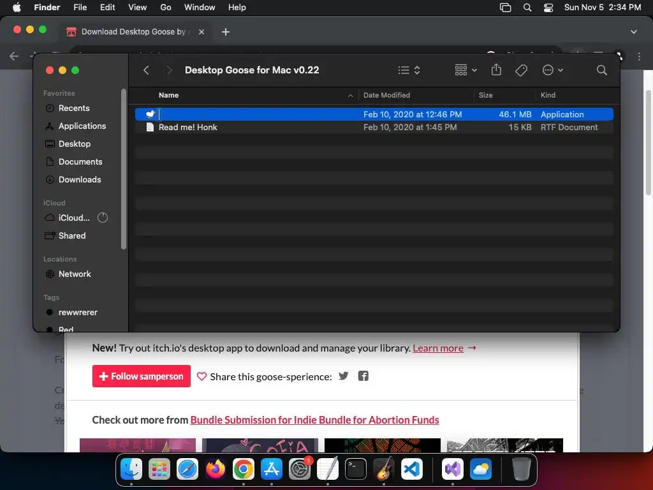The height and width of the screenshot is (490, 653).
Task: Open the View menu
Action: tap(138, 7)
